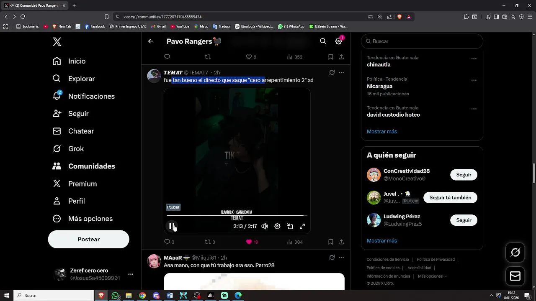Image resolution: width=536 pixels, height=301 pixels.
Task: Click Seguir tú también for Juvel
Action: [x=450, y=198]
